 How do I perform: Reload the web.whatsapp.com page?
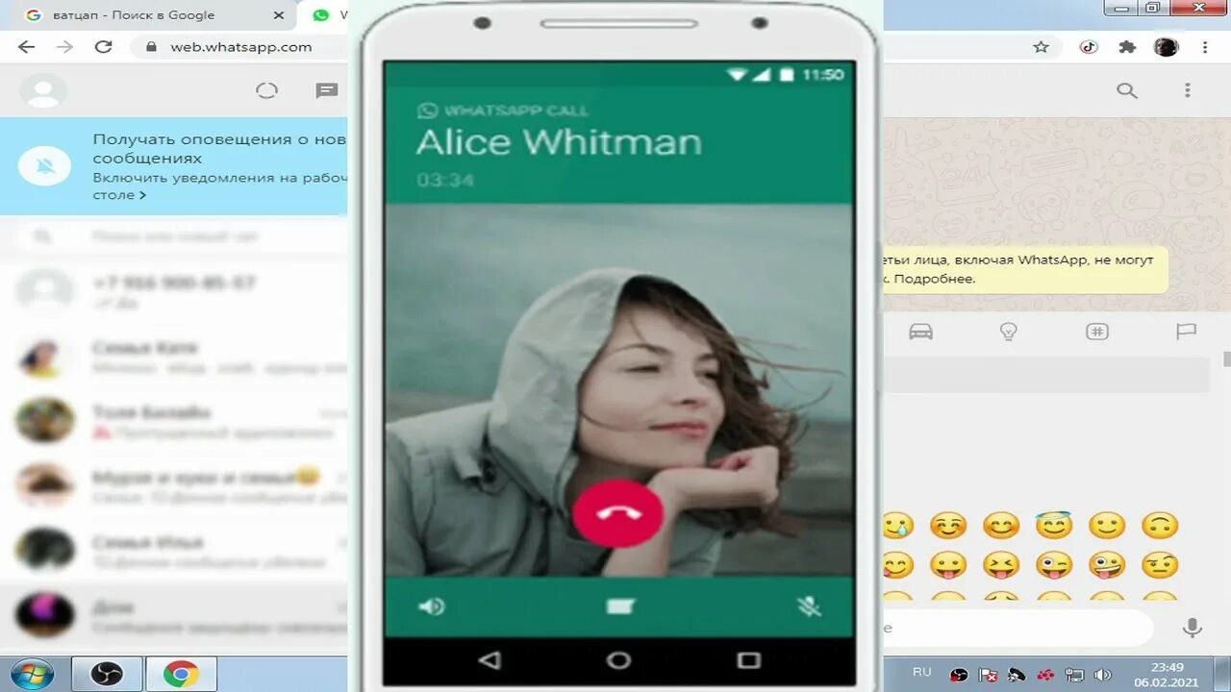(104, 46)
